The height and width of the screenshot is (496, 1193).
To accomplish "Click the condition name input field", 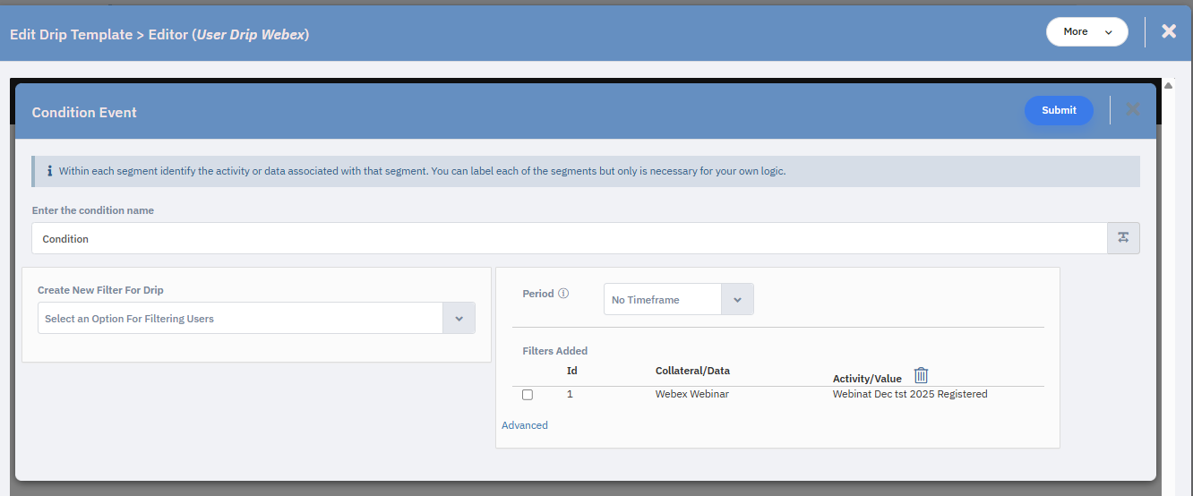I will (x=569, y=239).
